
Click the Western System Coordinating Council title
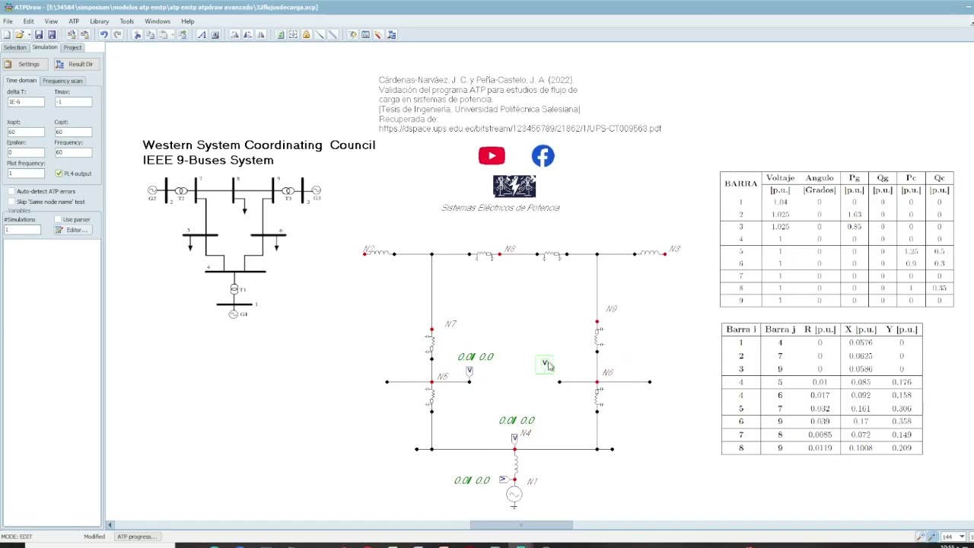(259, 145)
